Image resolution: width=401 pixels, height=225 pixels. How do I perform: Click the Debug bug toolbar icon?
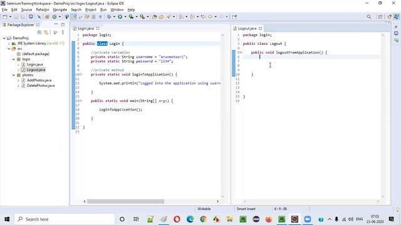[x=109, y=17]
